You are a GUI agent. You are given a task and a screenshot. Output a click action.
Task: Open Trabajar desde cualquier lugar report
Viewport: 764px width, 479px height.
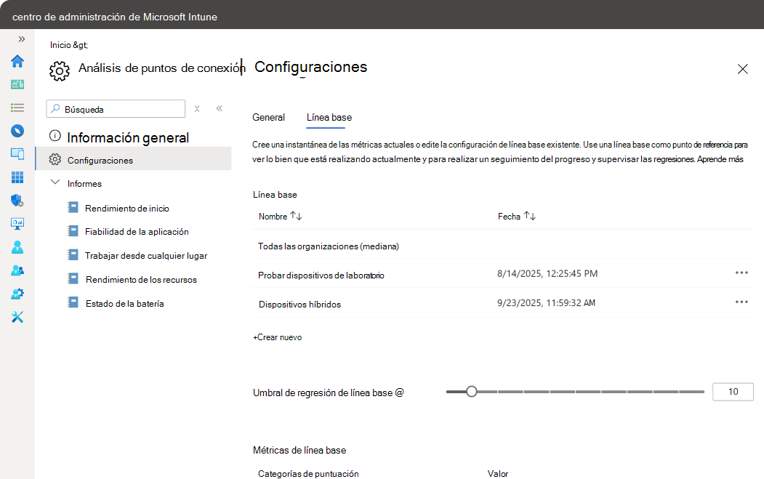[145, 255]
